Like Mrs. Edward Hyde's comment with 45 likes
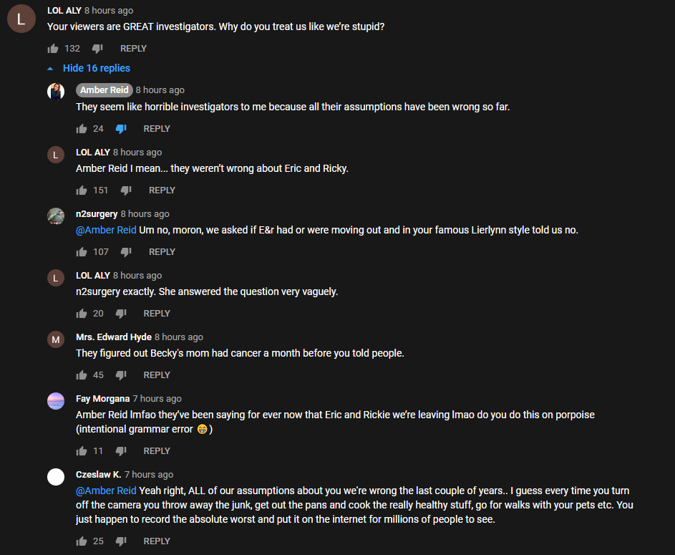The image size is (675, 555). [x=82, y=375]
